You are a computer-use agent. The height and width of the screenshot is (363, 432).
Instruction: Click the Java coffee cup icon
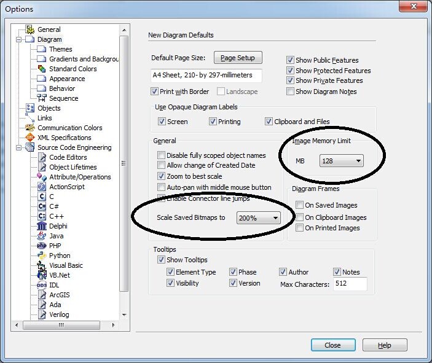pos(42,236)
